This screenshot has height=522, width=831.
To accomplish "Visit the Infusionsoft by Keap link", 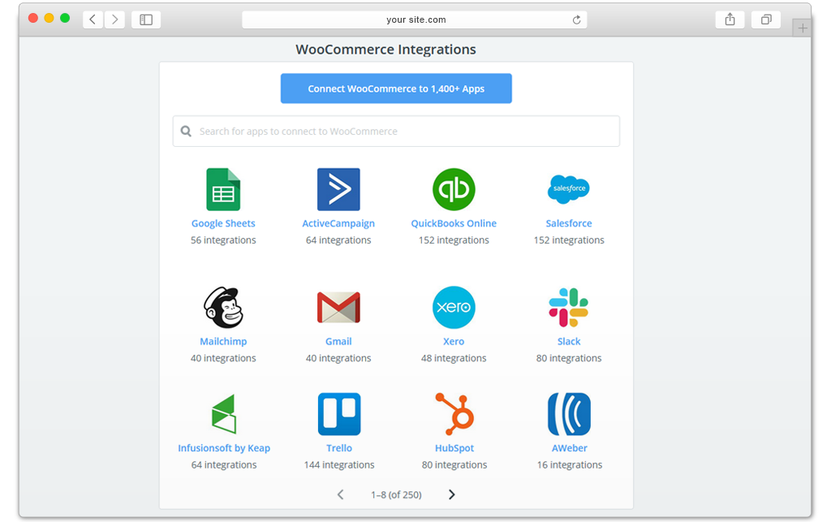I will coord(224,448).
